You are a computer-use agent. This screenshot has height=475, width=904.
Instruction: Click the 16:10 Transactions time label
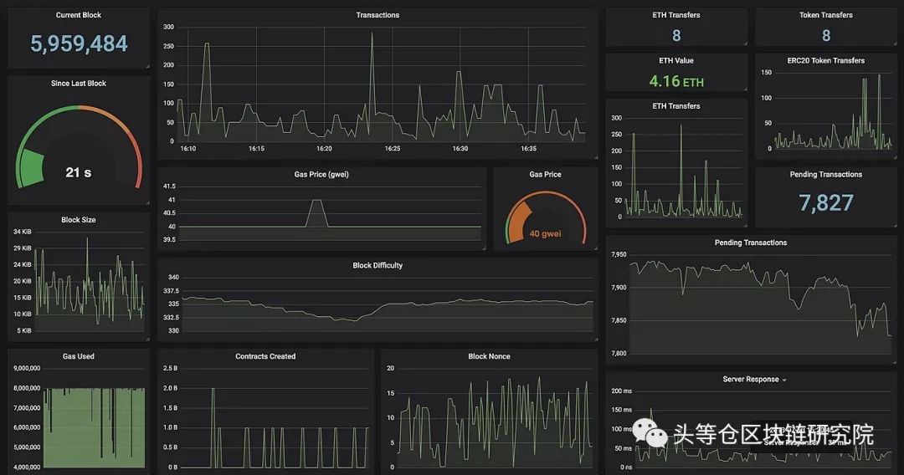tap(188, 149)
